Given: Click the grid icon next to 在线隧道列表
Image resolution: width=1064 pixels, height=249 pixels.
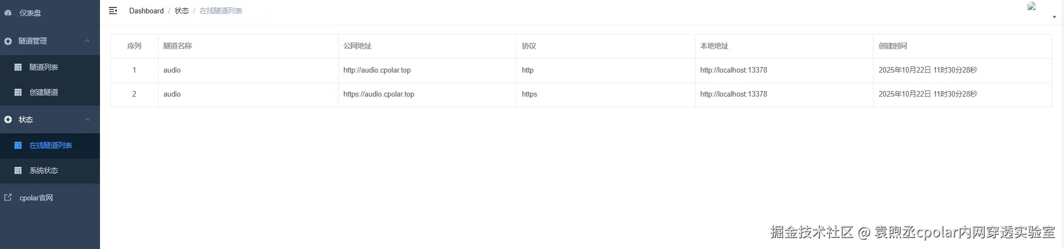Looking at the screenshot, I should point(18,145).
